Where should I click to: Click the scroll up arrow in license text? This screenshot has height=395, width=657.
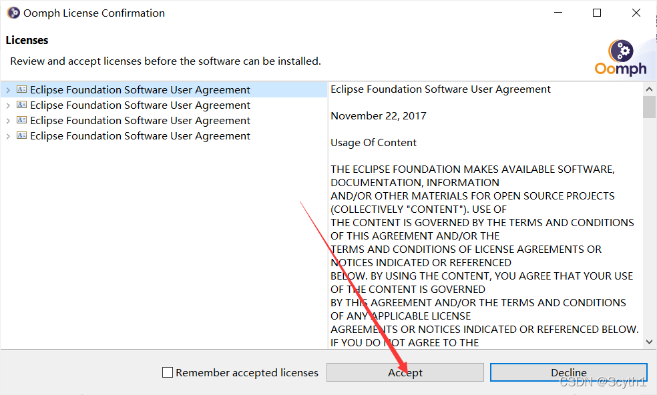coord(649,89)
